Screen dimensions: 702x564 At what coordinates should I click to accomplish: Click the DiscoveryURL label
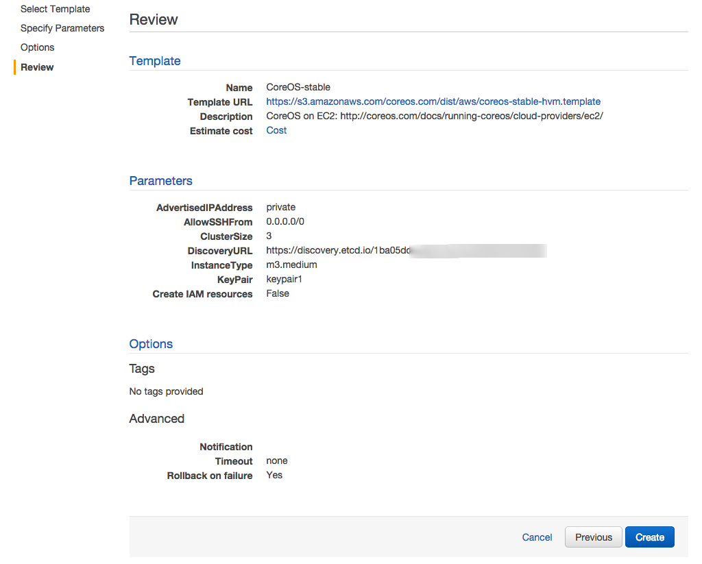(220, 251)
